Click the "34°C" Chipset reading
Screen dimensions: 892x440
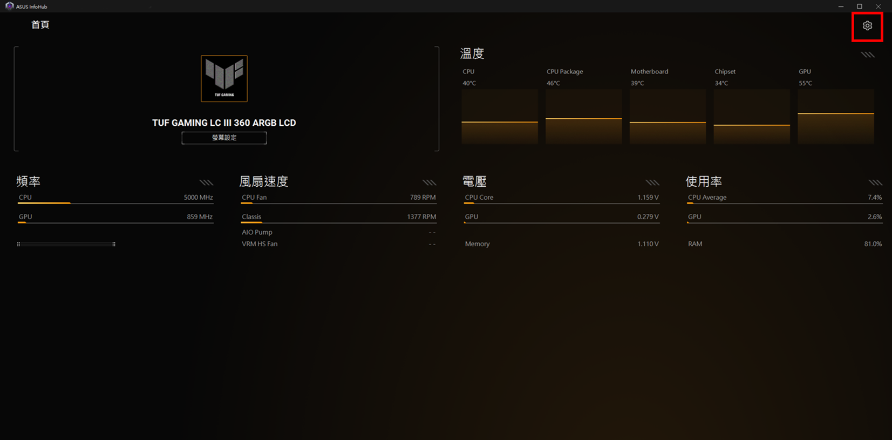tap(721, 83)
